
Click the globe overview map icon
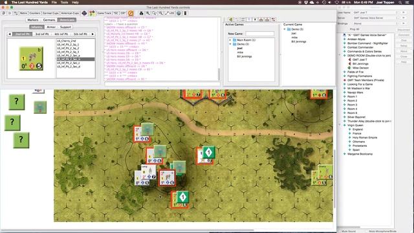click(179, 13)
